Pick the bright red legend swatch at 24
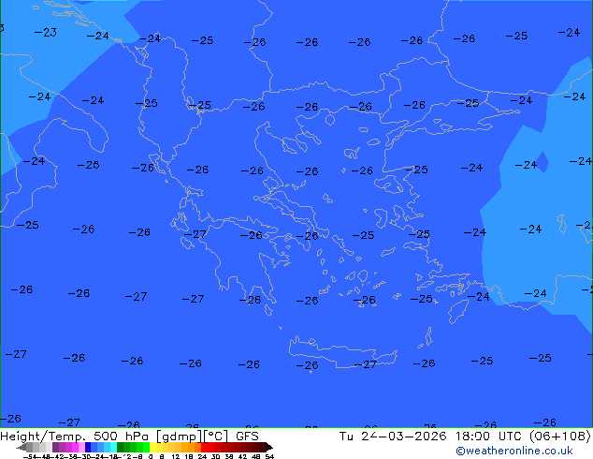The image size is (593, 459). [x=204, y=447]
